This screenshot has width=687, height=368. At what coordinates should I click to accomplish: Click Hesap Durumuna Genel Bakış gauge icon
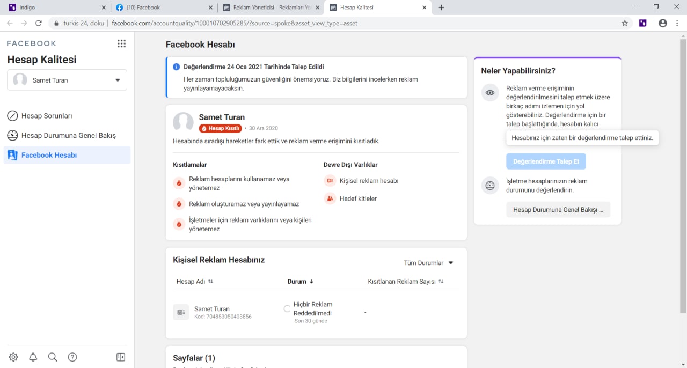coord(12,135)
